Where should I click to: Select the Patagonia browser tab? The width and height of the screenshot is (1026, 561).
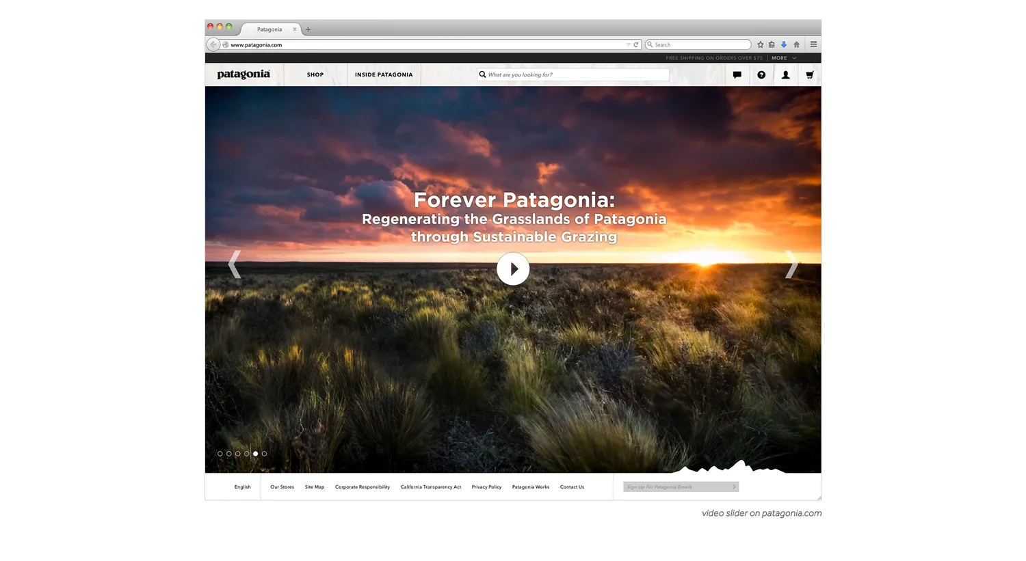[x=269, y=29]
